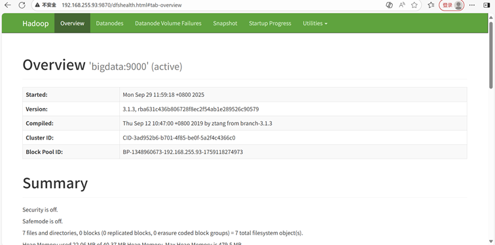
Task: Click the read aloud icon
Action: click(402, 5)
